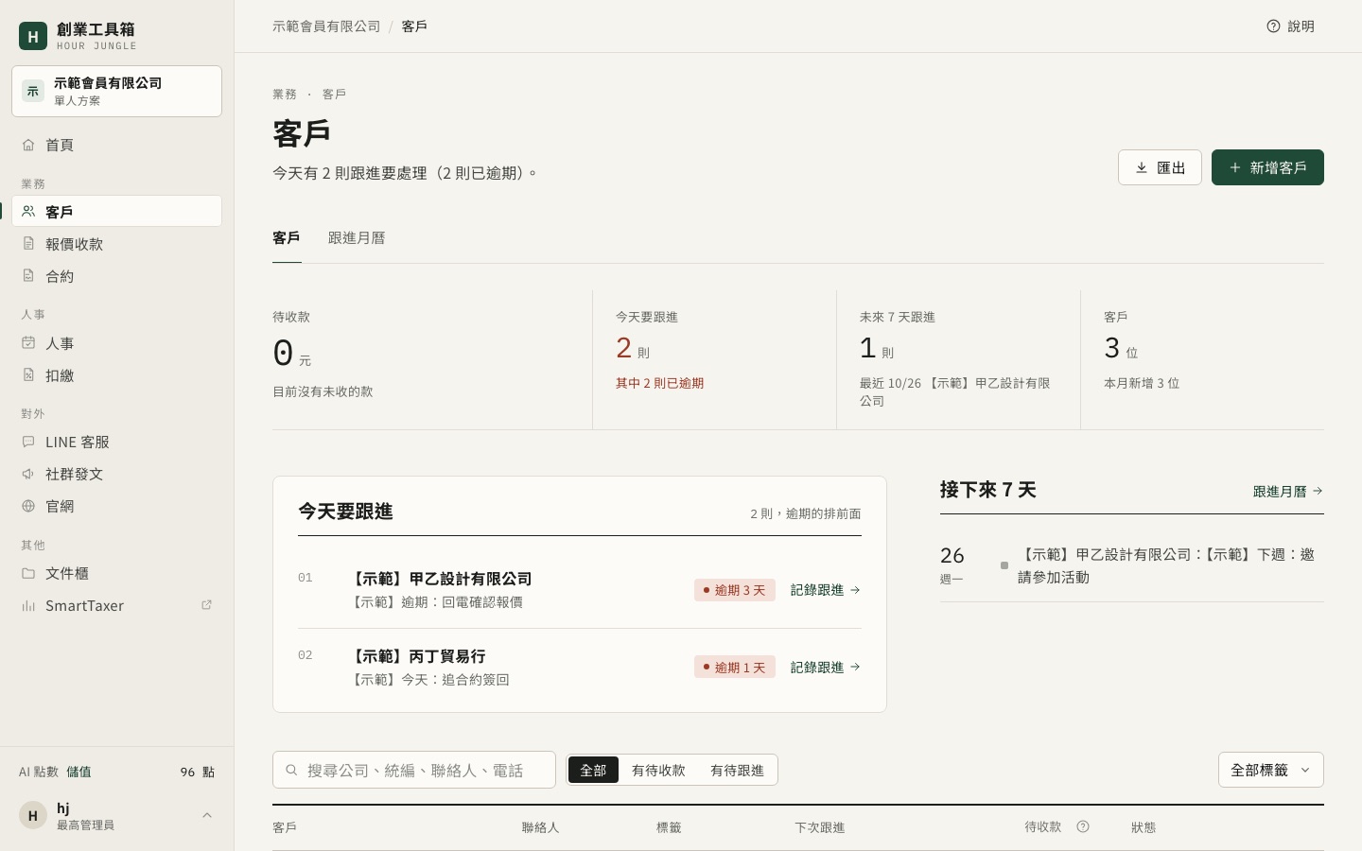Click the 客戶 people icon in the sidebar
This screenshot has width=1362, height=851.
[x=28, y=212]
